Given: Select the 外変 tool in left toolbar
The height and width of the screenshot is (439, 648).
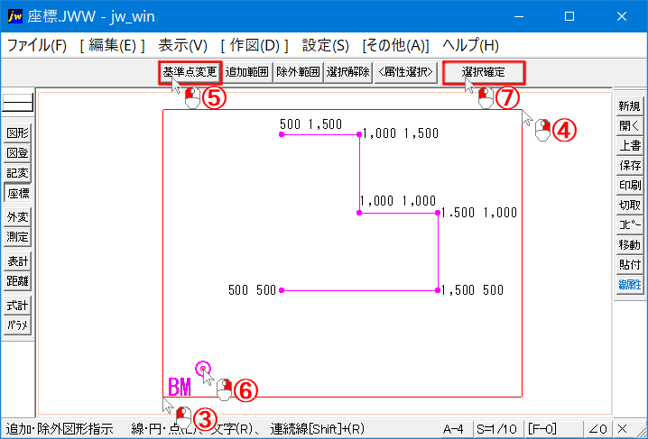Looking at the screenshot, I should click(17, 217).
